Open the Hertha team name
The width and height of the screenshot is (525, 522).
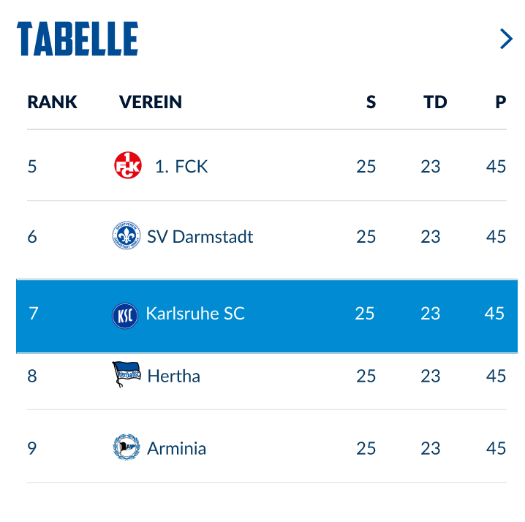click(x=174, y=376)
